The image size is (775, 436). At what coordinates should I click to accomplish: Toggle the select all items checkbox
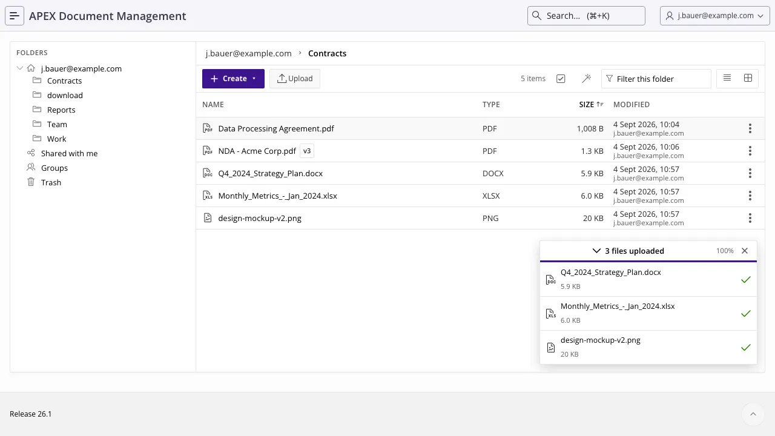561,79
